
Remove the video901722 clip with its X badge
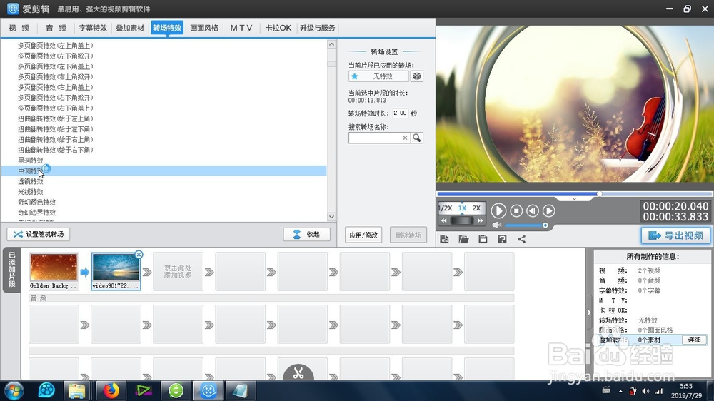[139, 255]
